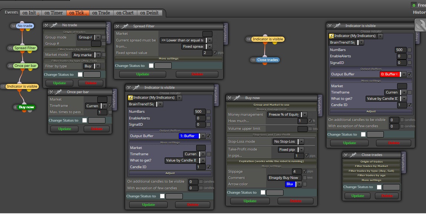Click the pin icon on Spread Filter panel

click(x=125, y=26)
